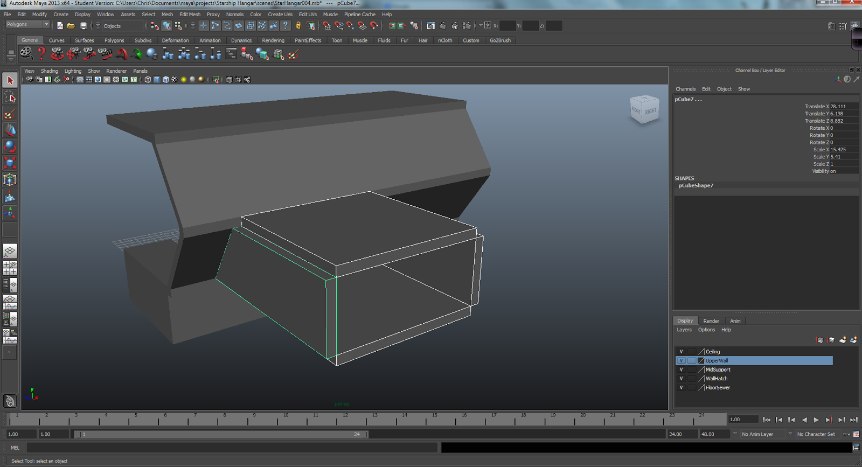Toggle visibility of the Ceiling layer
The image size is (862, 467).
(681, 352)
